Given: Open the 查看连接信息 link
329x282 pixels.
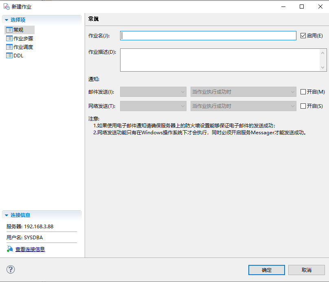Looking at the screenshot, I should [30, 249].
